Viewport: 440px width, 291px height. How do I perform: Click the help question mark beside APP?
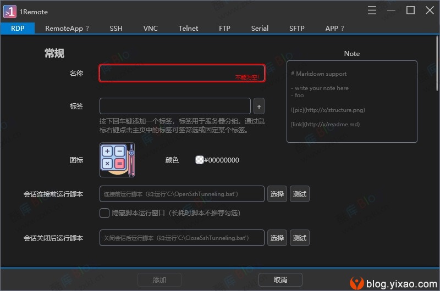(343, 29)
